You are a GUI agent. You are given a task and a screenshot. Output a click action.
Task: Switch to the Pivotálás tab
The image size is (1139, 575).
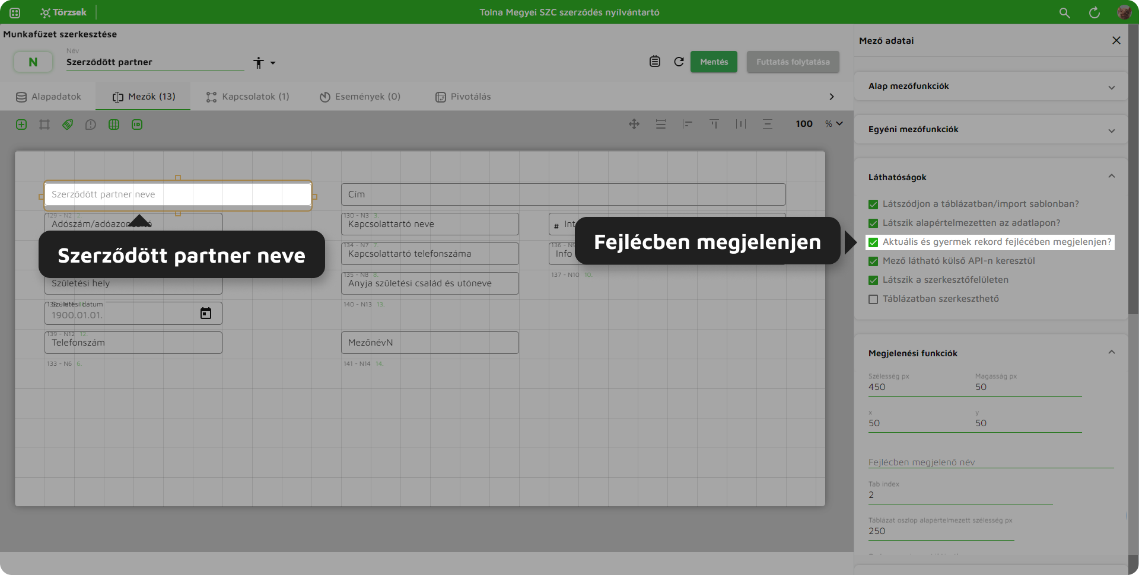463,97
